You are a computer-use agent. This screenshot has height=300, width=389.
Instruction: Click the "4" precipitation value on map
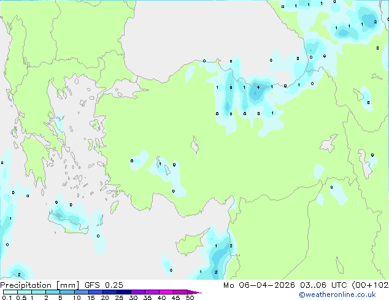pyautogui.click(x=258, y=87)
